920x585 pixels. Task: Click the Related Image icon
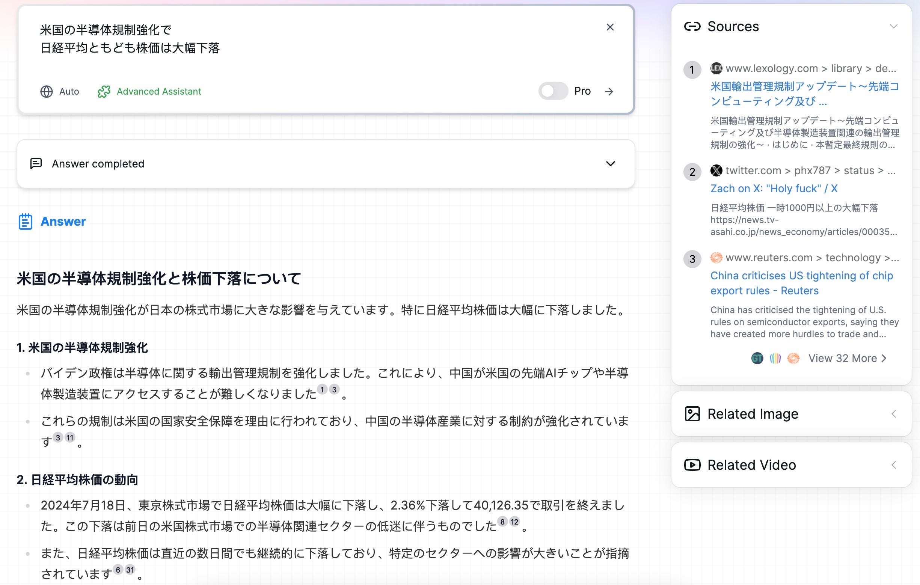click(x=692, y=414)
